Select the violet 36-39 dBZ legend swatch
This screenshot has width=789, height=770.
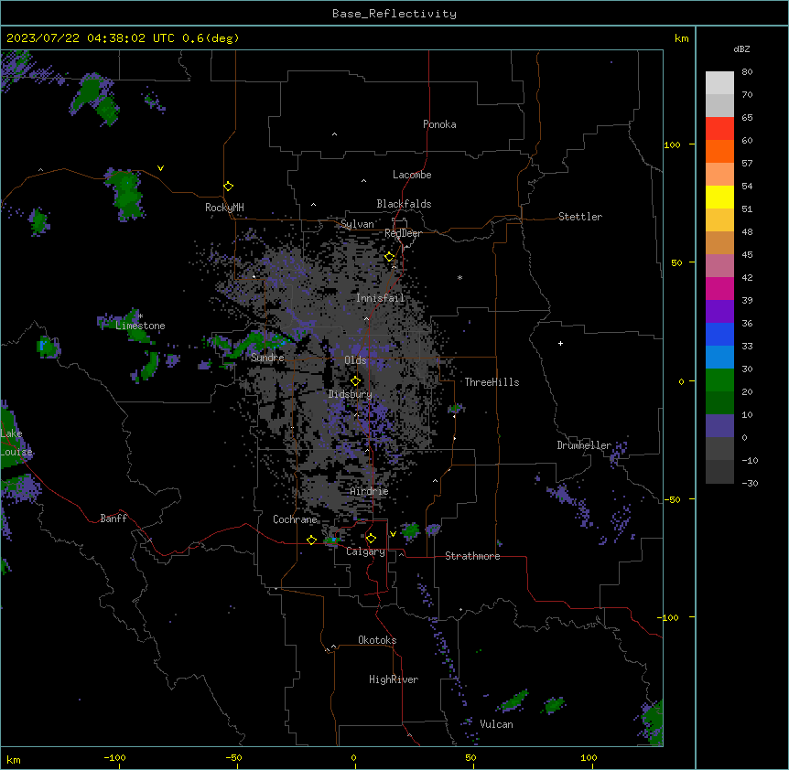point(719,312)
